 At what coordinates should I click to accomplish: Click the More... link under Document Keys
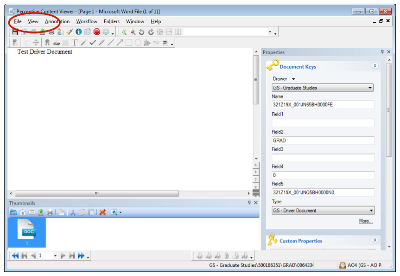pos(365,221)
